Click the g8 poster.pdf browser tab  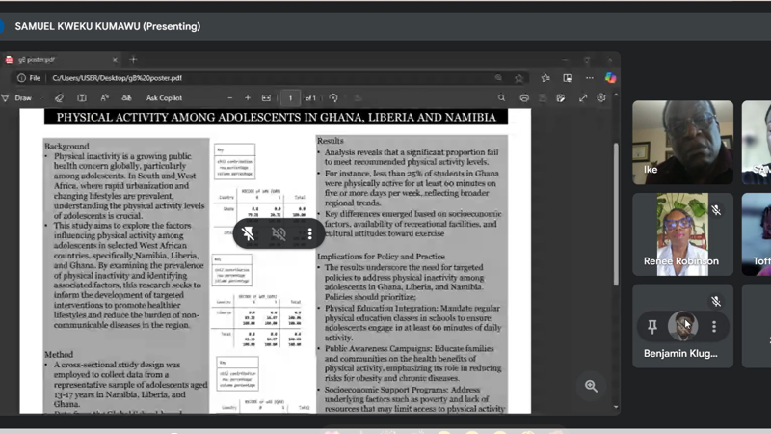click(58, 60)
